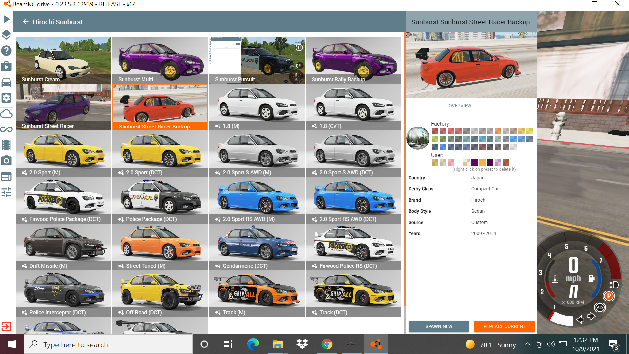The width and height of the screenshot is (629, 354).
Task: Open Photo Mode camera icon
Action: [x=7, y=161]
